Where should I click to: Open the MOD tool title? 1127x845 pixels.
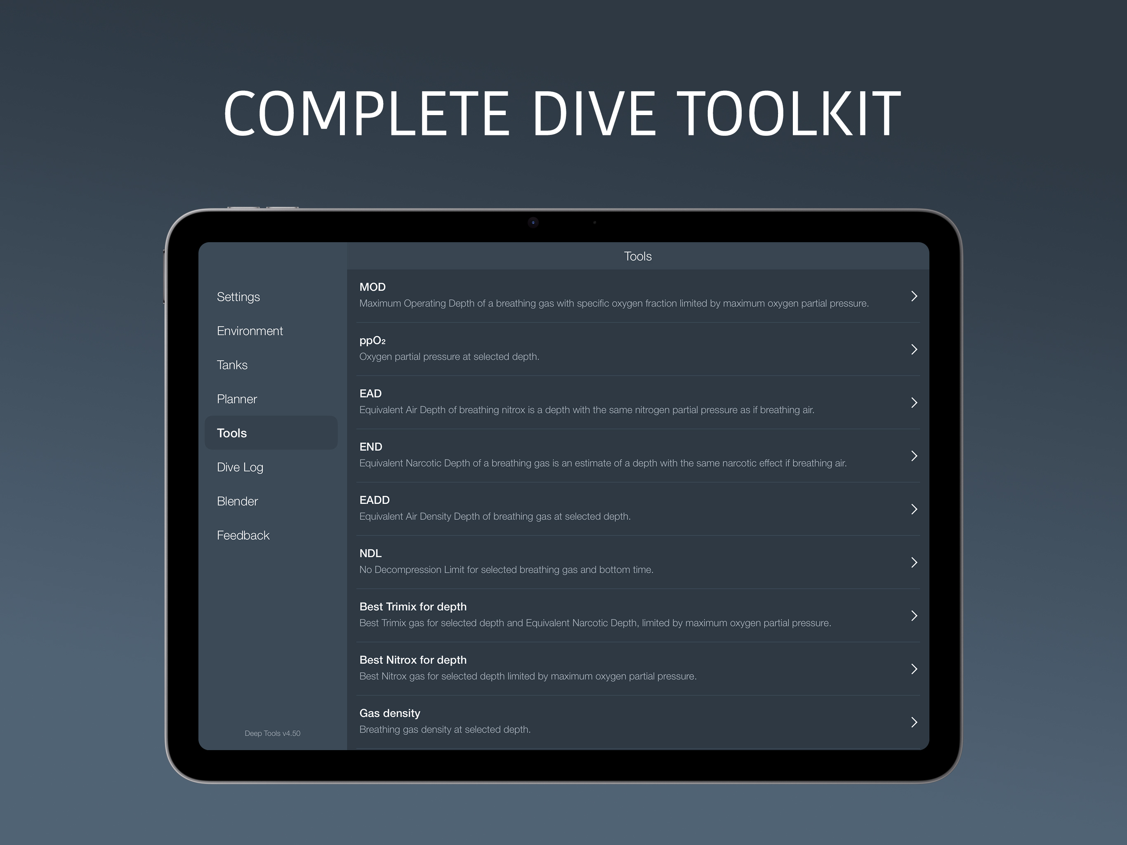coord(373,287)
